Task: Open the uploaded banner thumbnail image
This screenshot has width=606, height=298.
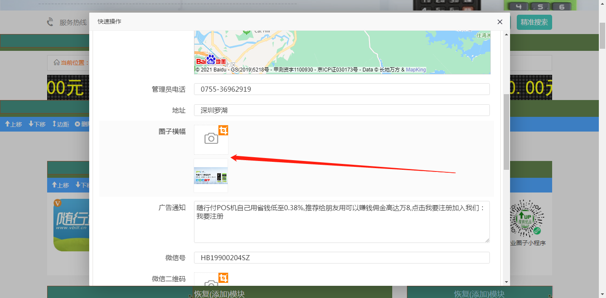Action: click(211, 176)
